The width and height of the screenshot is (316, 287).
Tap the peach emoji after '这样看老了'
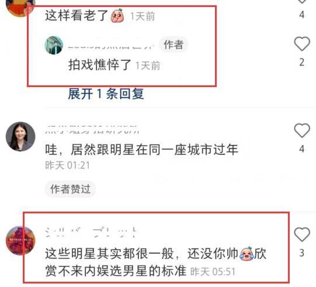pyautogui.click(x=117, y=16)
